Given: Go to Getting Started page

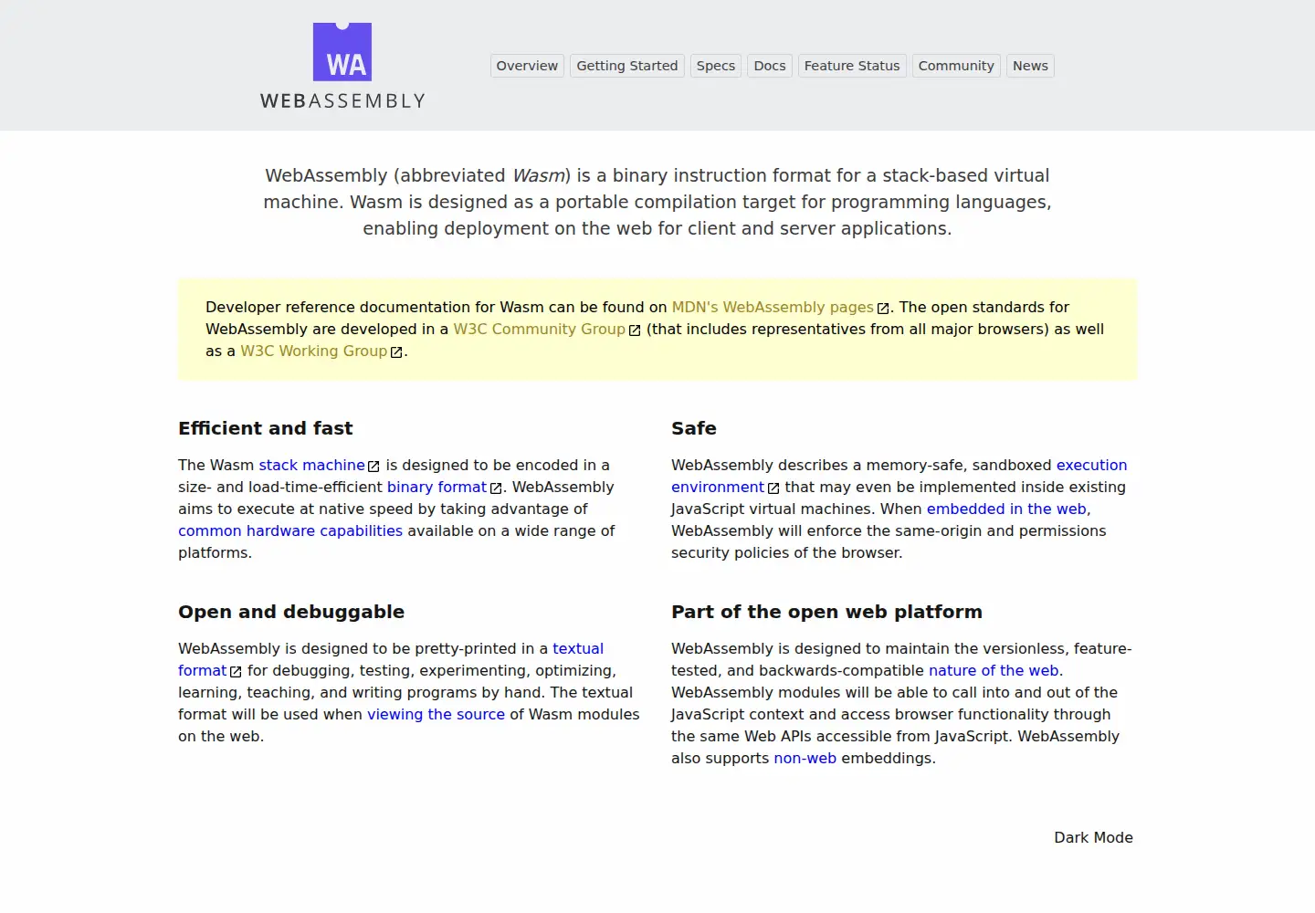Looking at the screenshot, I should pyautogui.click(x=627, y=66).
